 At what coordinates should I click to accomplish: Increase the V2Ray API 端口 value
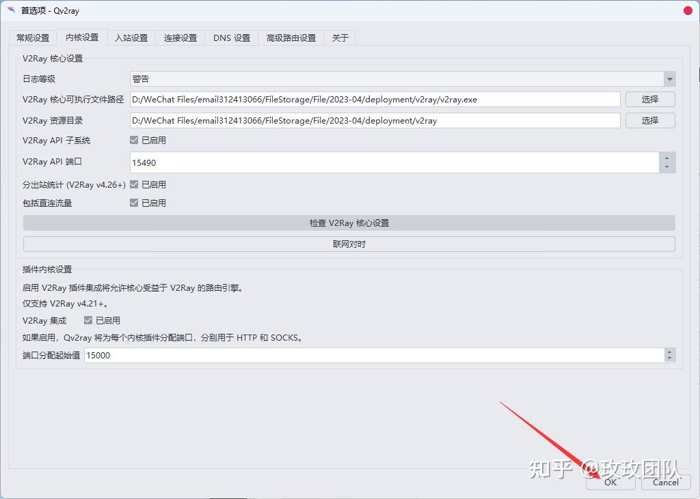pyautogui.click(x=667, y=158)
